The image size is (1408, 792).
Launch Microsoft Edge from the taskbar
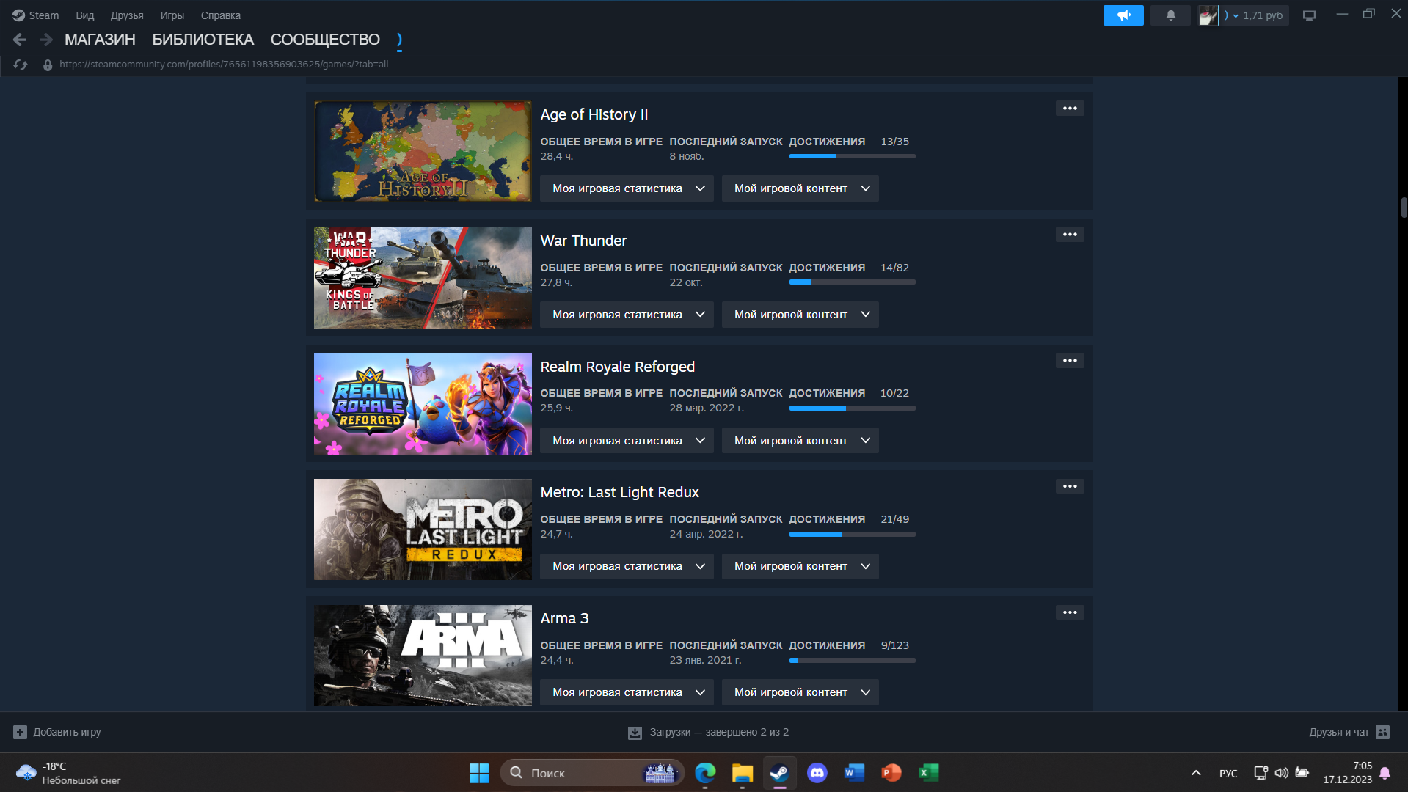pos(705,773)
